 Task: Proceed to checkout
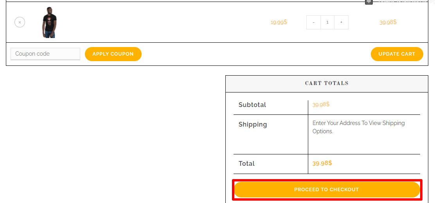326,190
